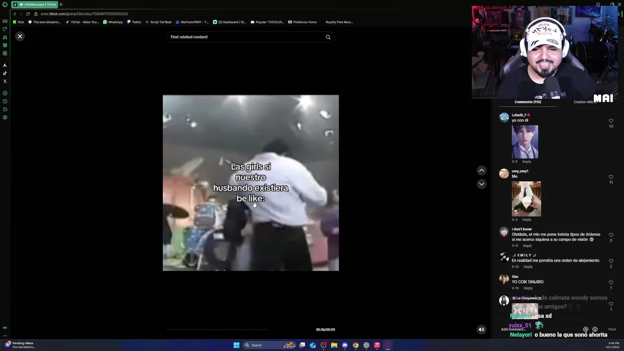
Task: Like the I don't know user's comment
Action: click(611, 235)
